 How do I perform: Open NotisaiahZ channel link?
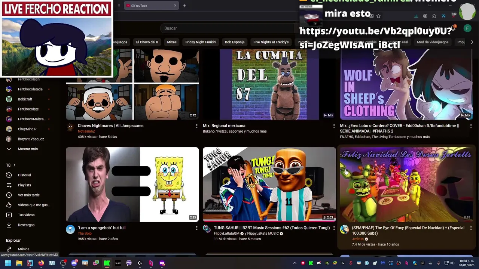[86, 132]
